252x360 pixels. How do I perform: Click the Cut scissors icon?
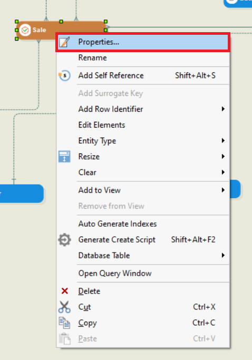[64, 307]
